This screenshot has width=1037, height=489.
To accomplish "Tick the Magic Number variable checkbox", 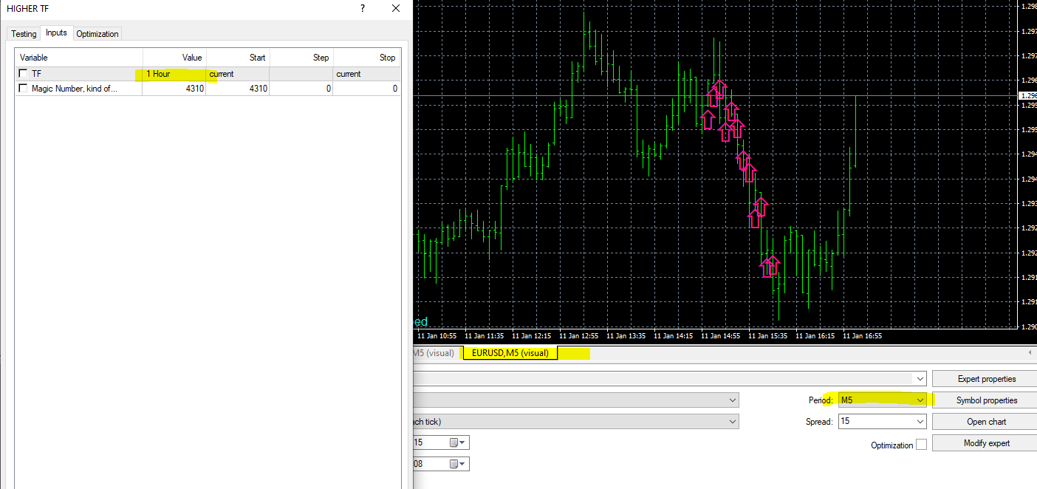I will pos(24,89).
